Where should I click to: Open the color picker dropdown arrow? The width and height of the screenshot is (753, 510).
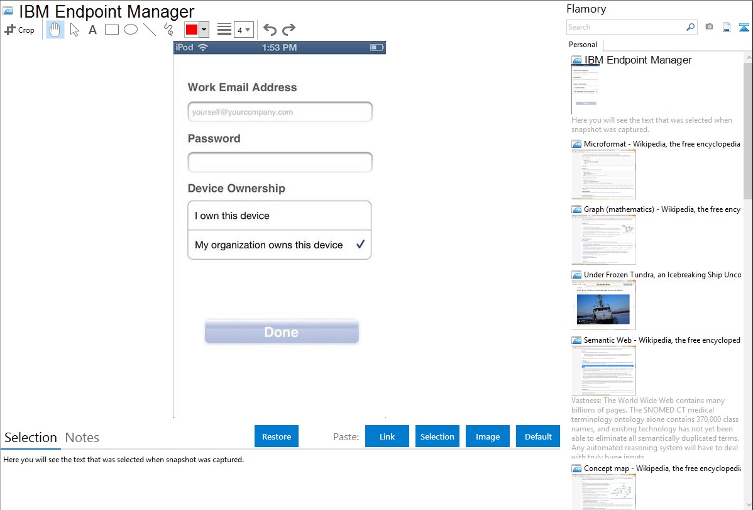point(204,30)
